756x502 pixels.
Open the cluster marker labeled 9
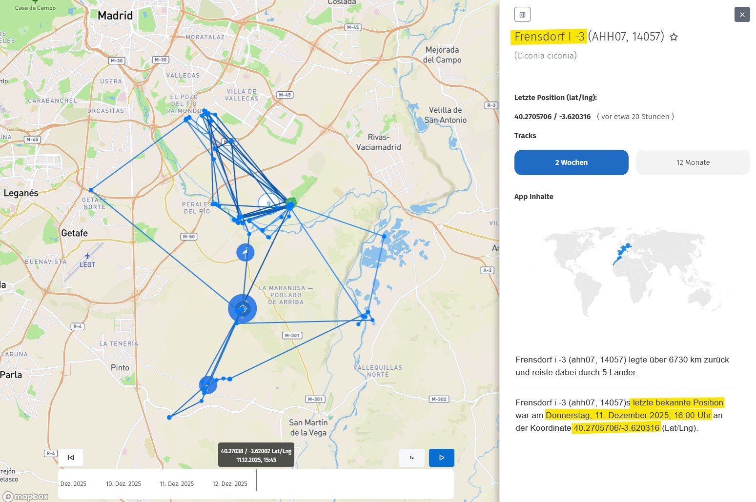click(268, 203)
